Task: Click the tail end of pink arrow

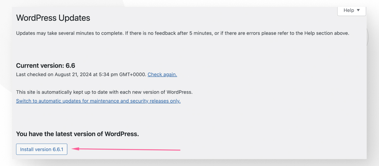Action: tap(179, 150)
